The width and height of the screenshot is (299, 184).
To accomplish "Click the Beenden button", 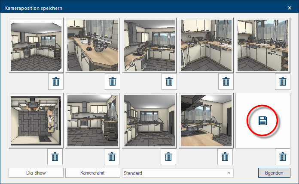I will pyautogui.click(x=274, y=173).
